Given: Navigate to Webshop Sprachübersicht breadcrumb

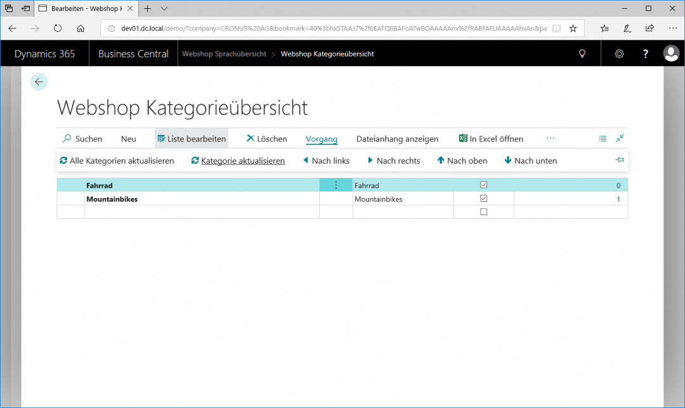Looking at the screenshot, I should tap(224, 54).
